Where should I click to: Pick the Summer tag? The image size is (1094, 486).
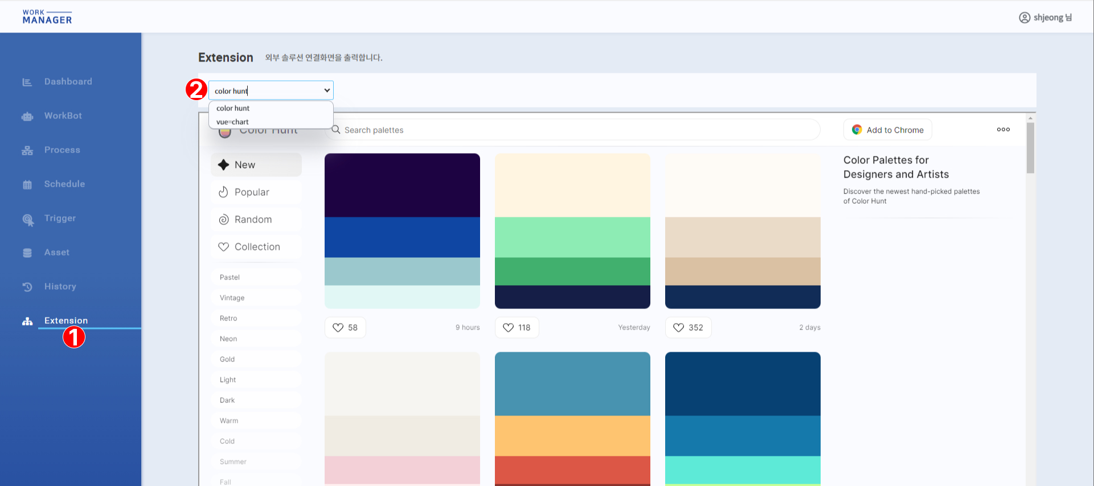(x=256, y=462)
